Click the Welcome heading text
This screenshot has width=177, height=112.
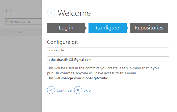click(74, 13)
